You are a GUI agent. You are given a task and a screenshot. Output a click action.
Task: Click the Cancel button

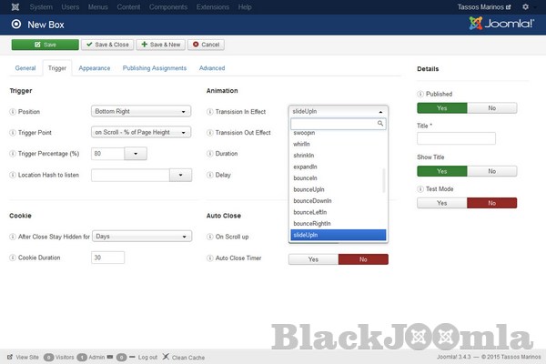pyautogui.click(x=206, y=44)
